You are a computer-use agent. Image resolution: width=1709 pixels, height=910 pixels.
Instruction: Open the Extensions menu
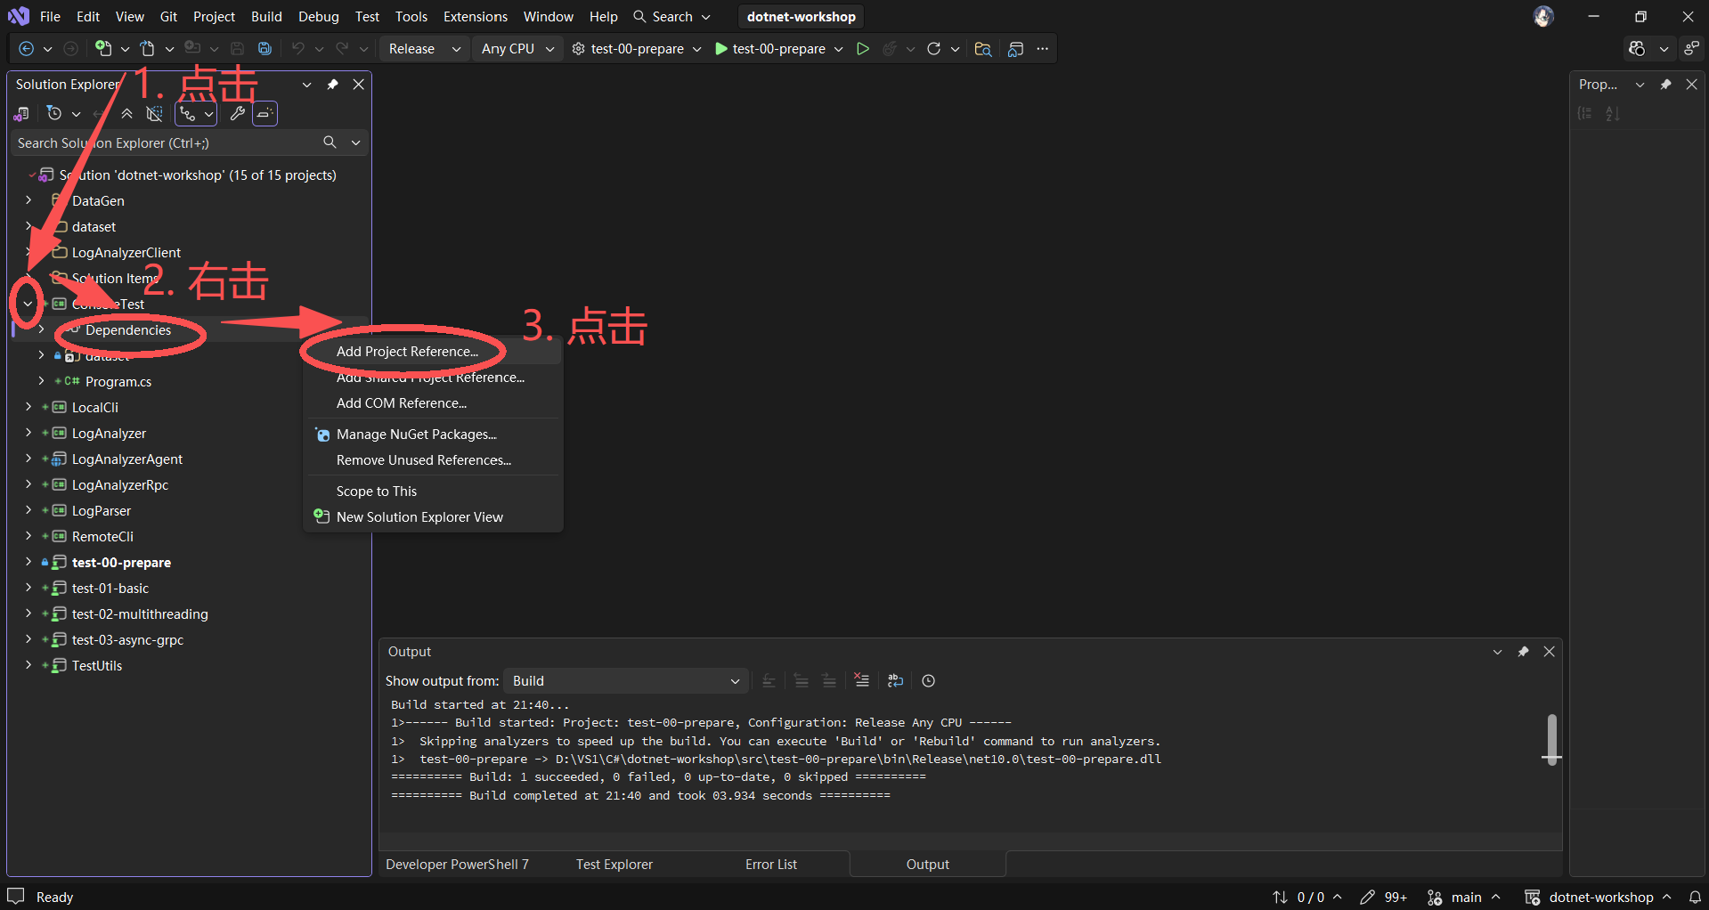tap(476, 16)
